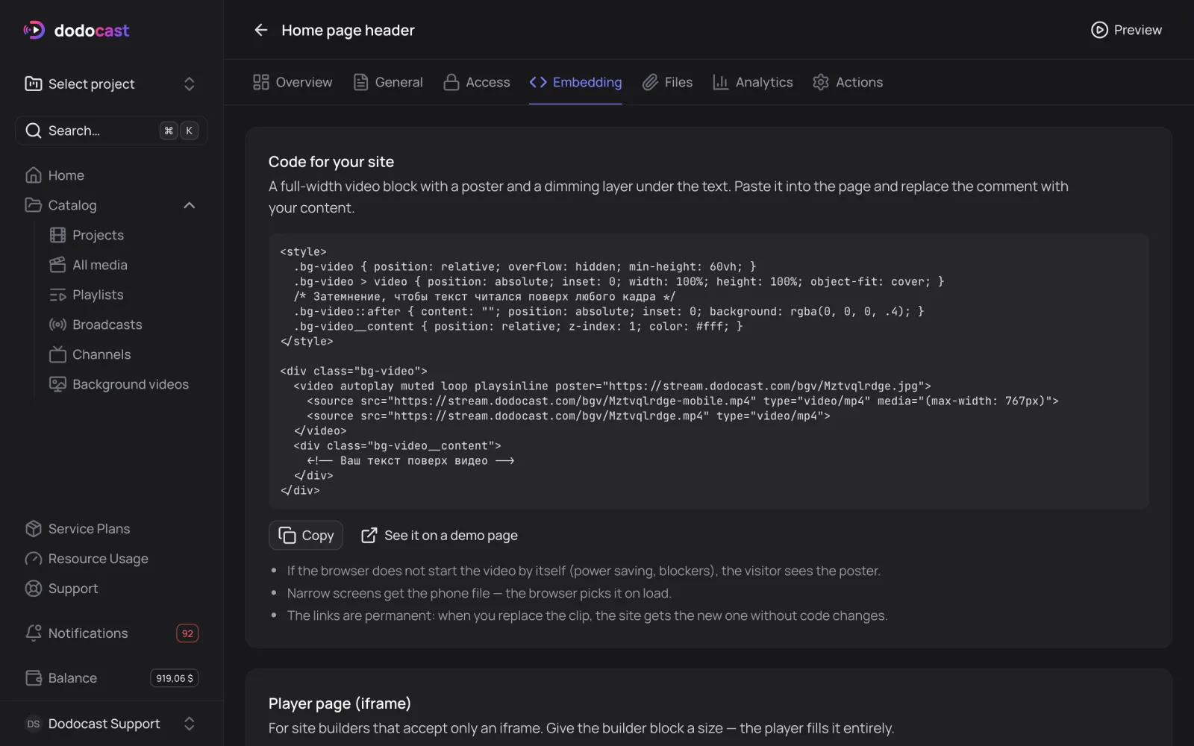Click the Service Plans box icon
1194x746 pixels.
(34, 529)
